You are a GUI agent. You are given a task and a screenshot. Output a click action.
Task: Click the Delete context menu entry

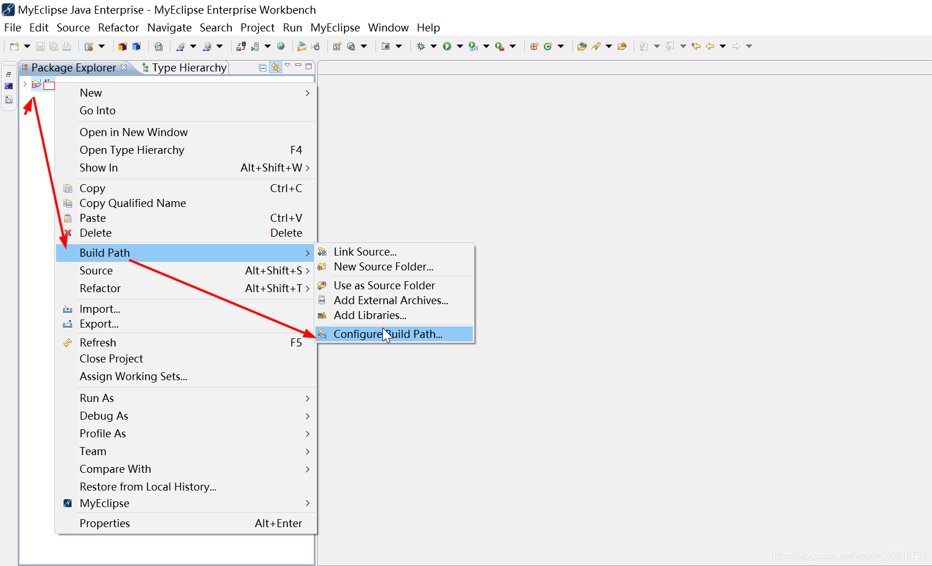[186, 233]
